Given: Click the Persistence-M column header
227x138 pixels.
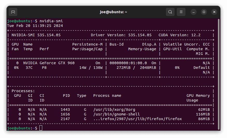Looking at the screenshot, I should tap(87, 44).
